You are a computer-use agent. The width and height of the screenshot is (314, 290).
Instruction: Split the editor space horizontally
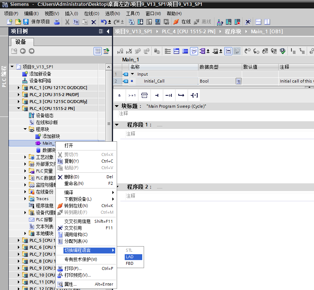click(259, 22)
